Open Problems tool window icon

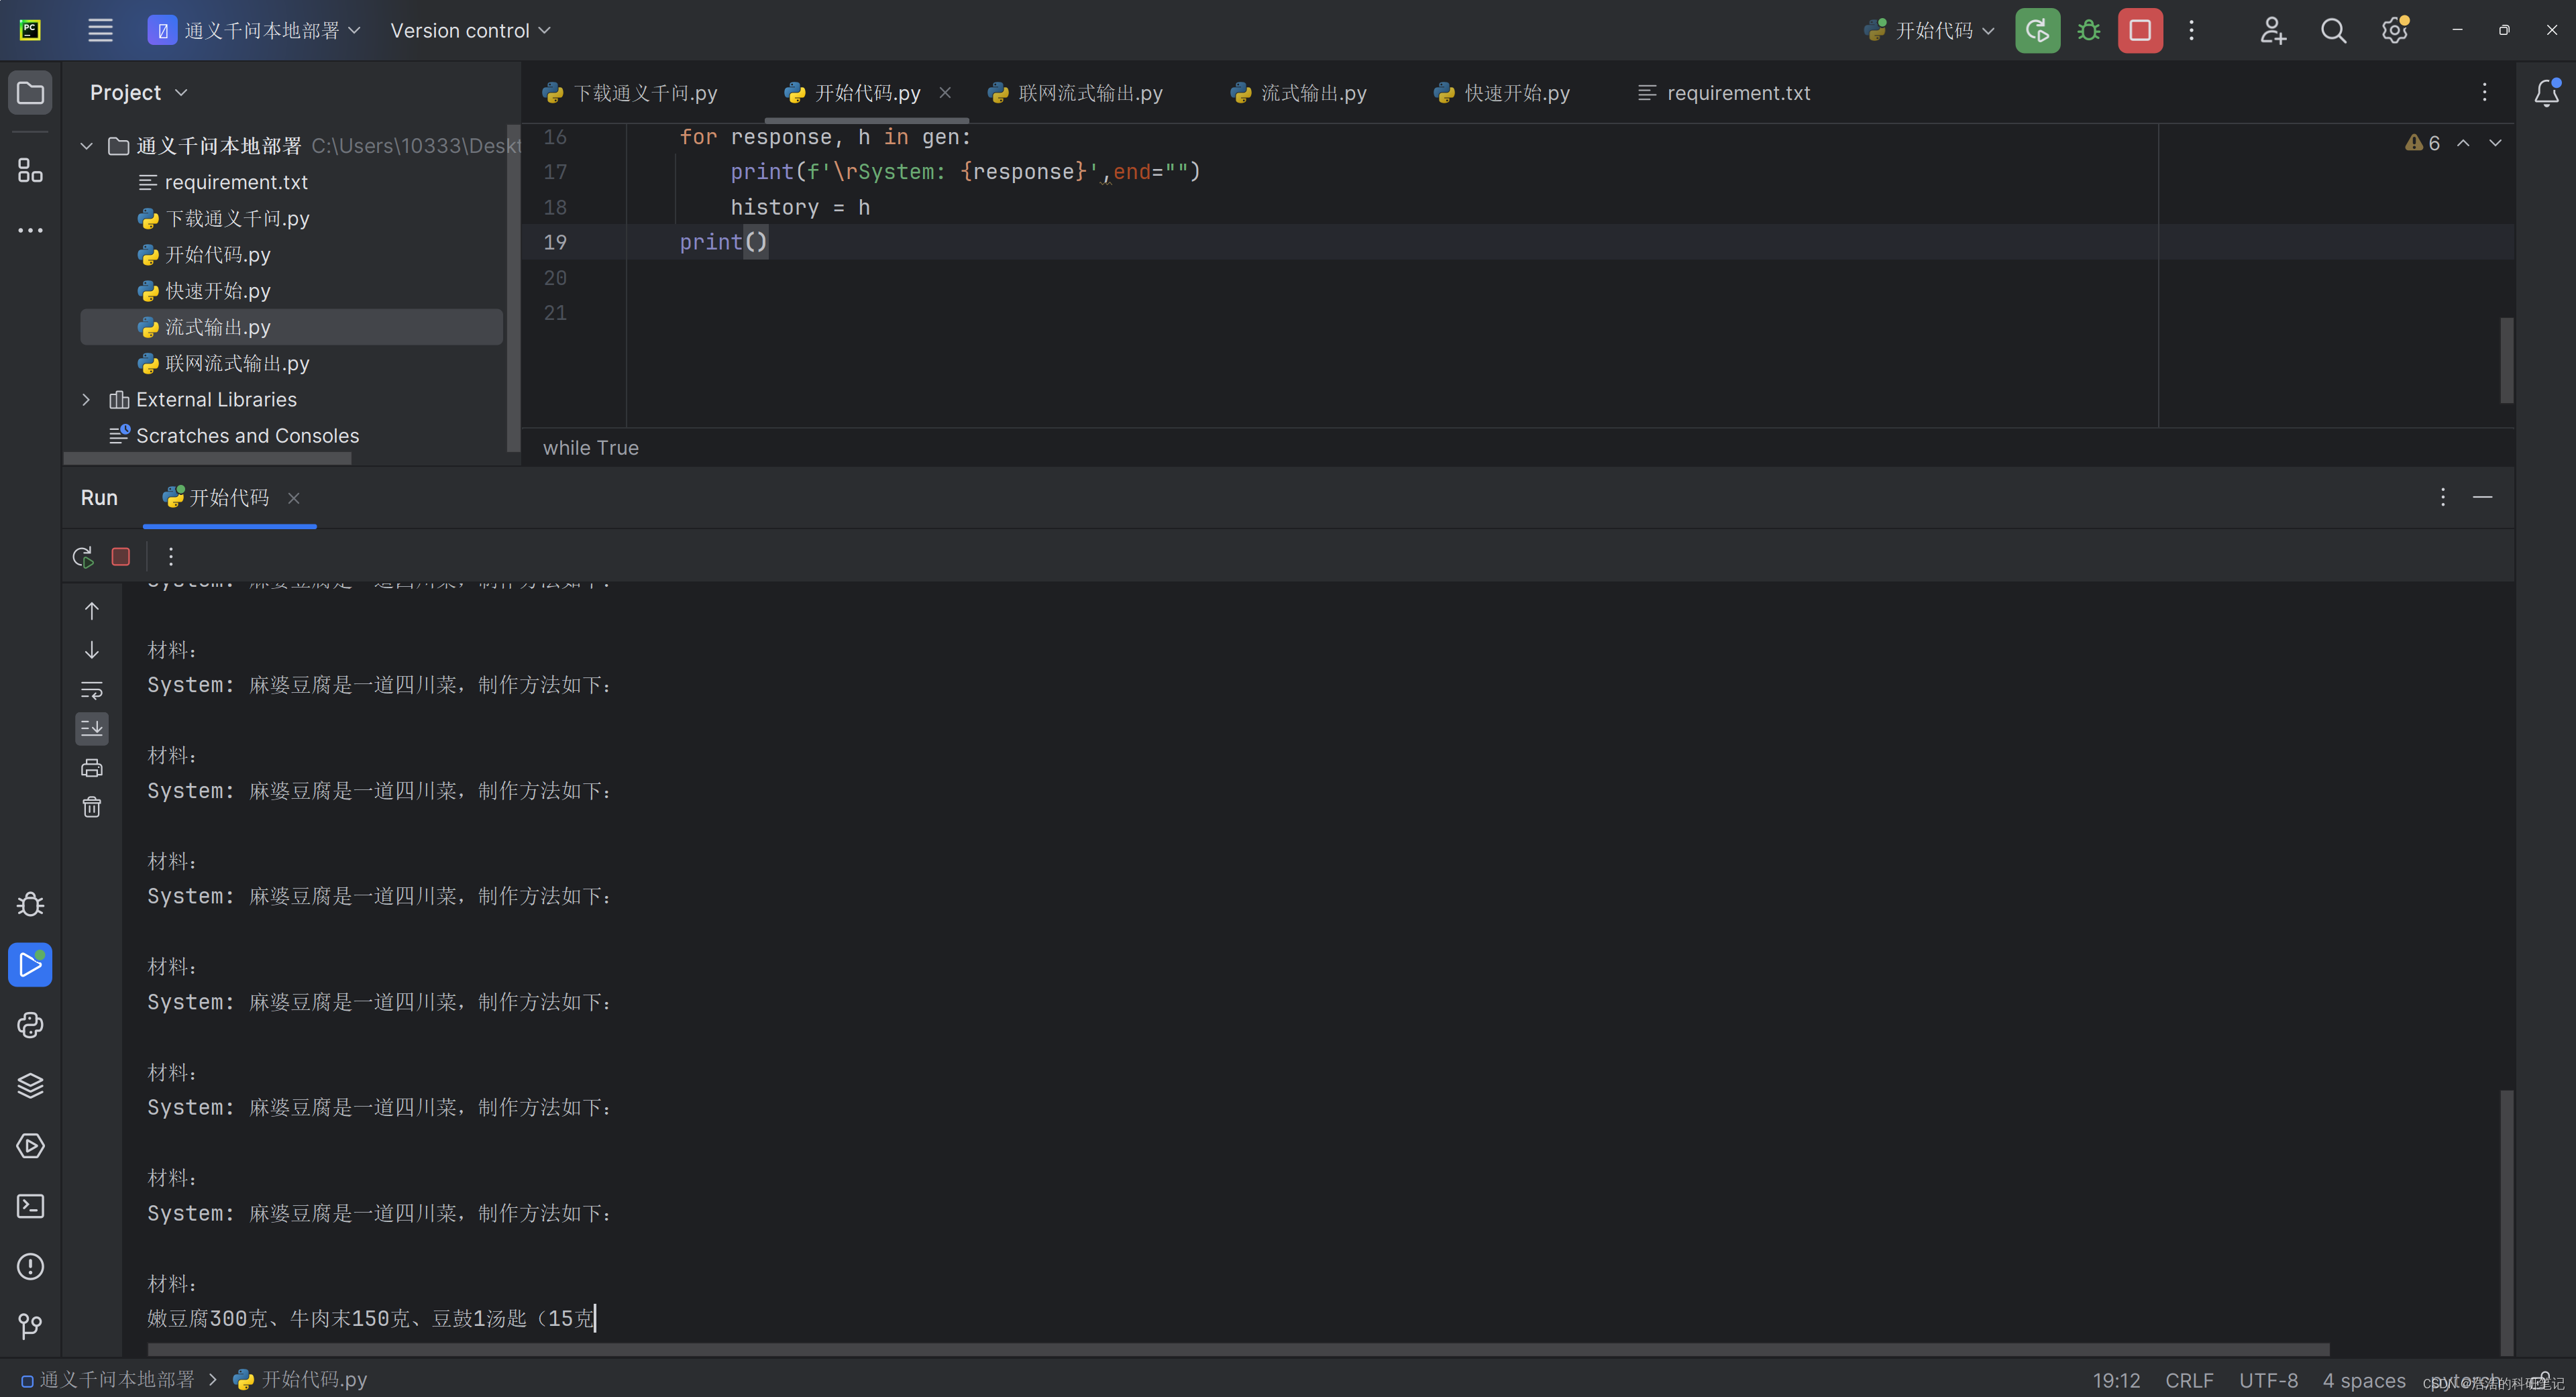(x=30, y=1266)
